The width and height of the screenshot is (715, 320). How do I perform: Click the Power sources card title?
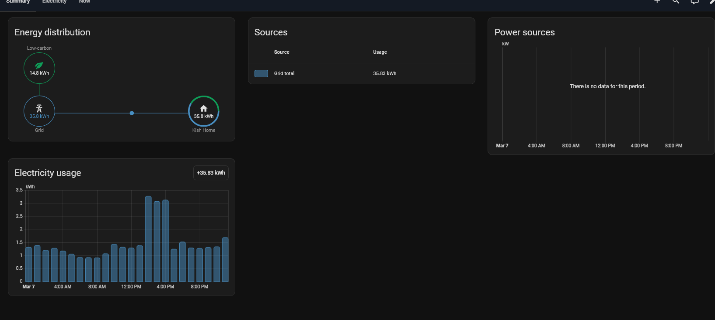524,32
